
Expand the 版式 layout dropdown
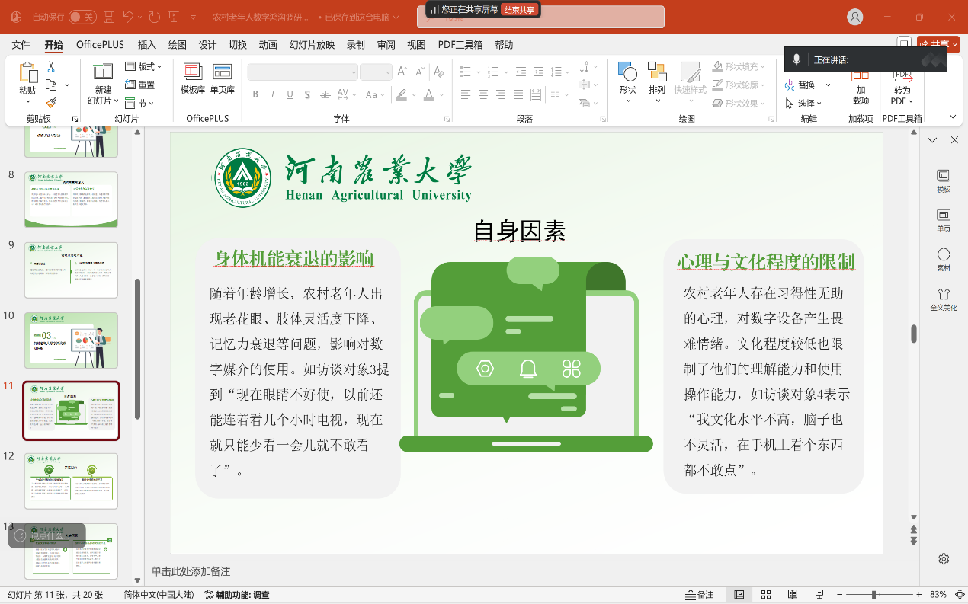[x=144, y=67]
